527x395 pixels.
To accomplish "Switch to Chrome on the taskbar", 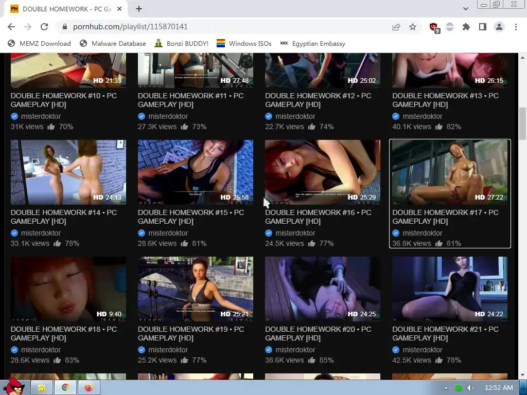I will 65,388.
